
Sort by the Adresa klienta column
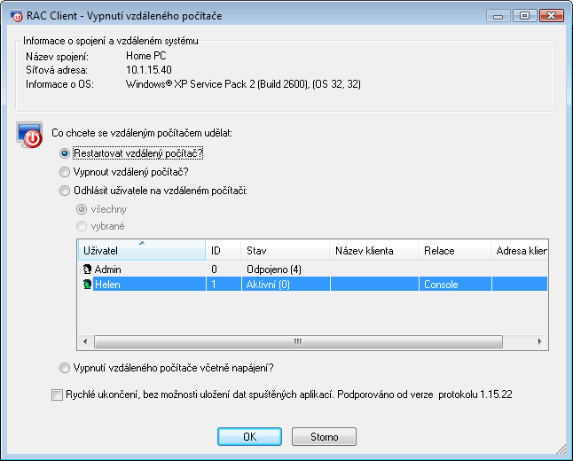(519, 250)
